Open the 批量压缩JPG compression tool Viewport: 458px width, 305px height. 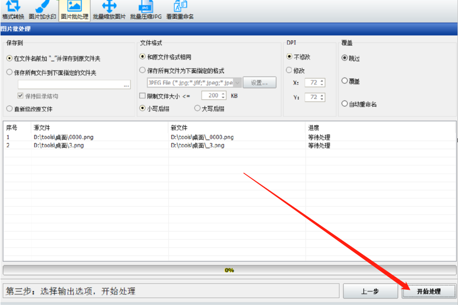(x=146, y=10)
